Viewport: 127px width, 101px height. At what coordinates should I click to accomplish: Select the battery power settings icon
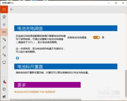pyautogui.click(x=4, y=32)
